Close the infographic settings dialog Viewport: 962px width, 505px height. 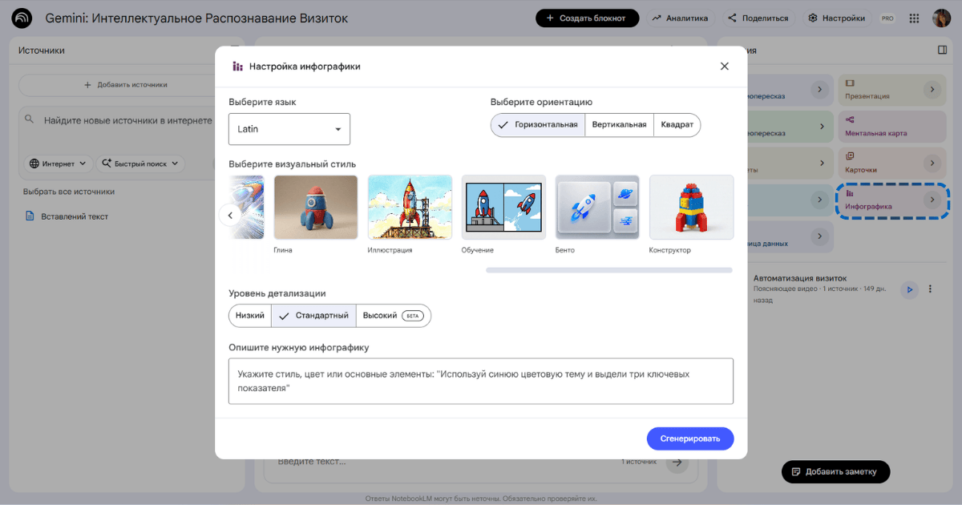(724, 67)
